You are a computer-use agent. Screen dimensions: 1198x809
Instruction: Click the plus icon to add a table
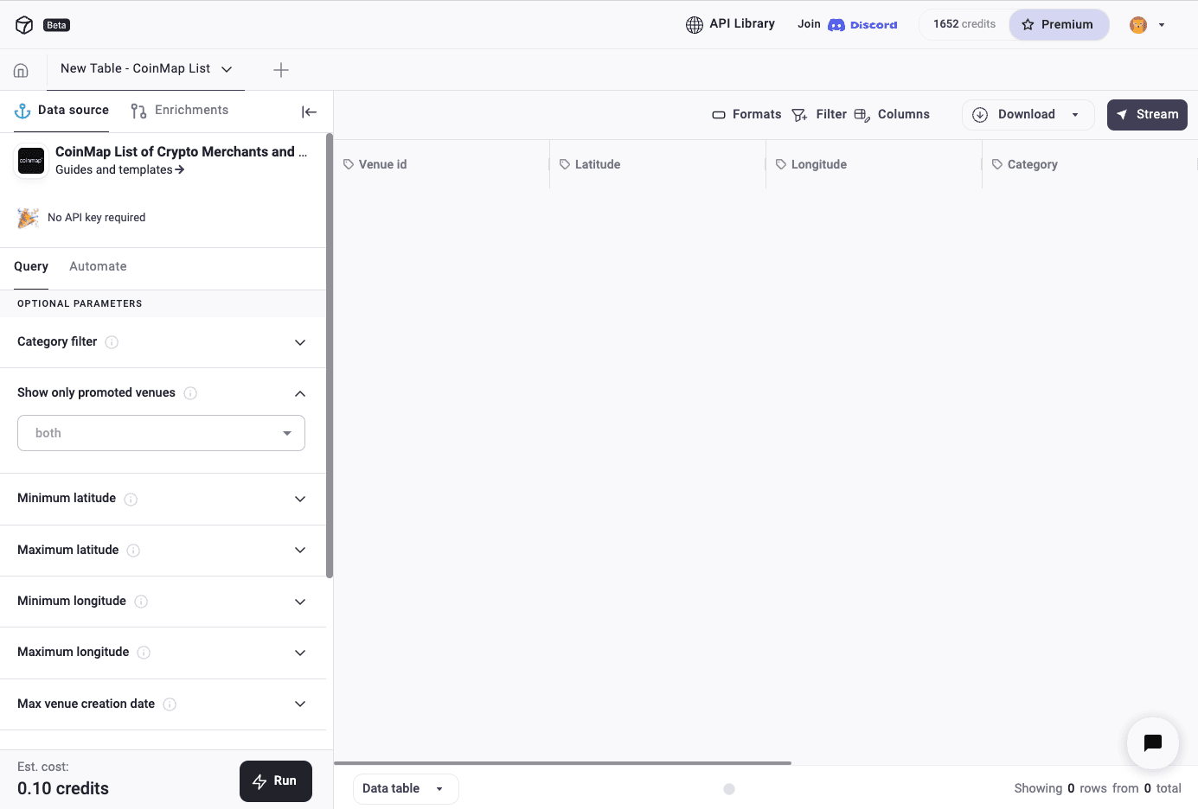point(280,69)
